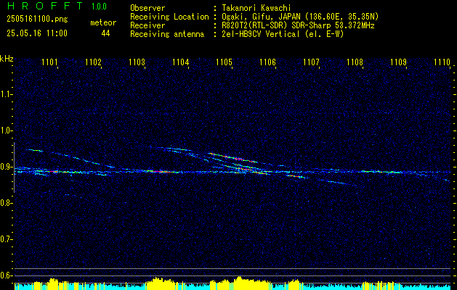Viewport: 457px width, 290px height.
Task: Click the timestamp 25.05.16 11:00
Action: point(37,33)
